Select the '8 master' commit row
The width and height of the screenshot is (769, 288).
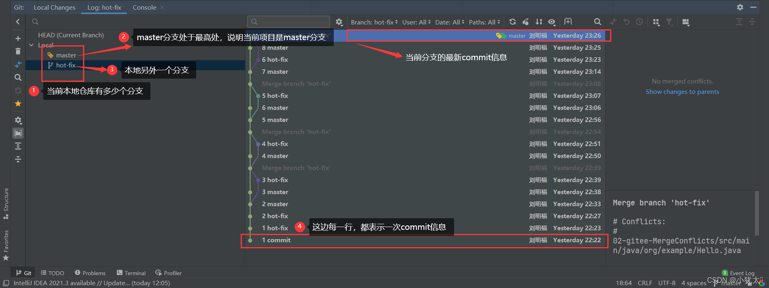coord(426,48)
